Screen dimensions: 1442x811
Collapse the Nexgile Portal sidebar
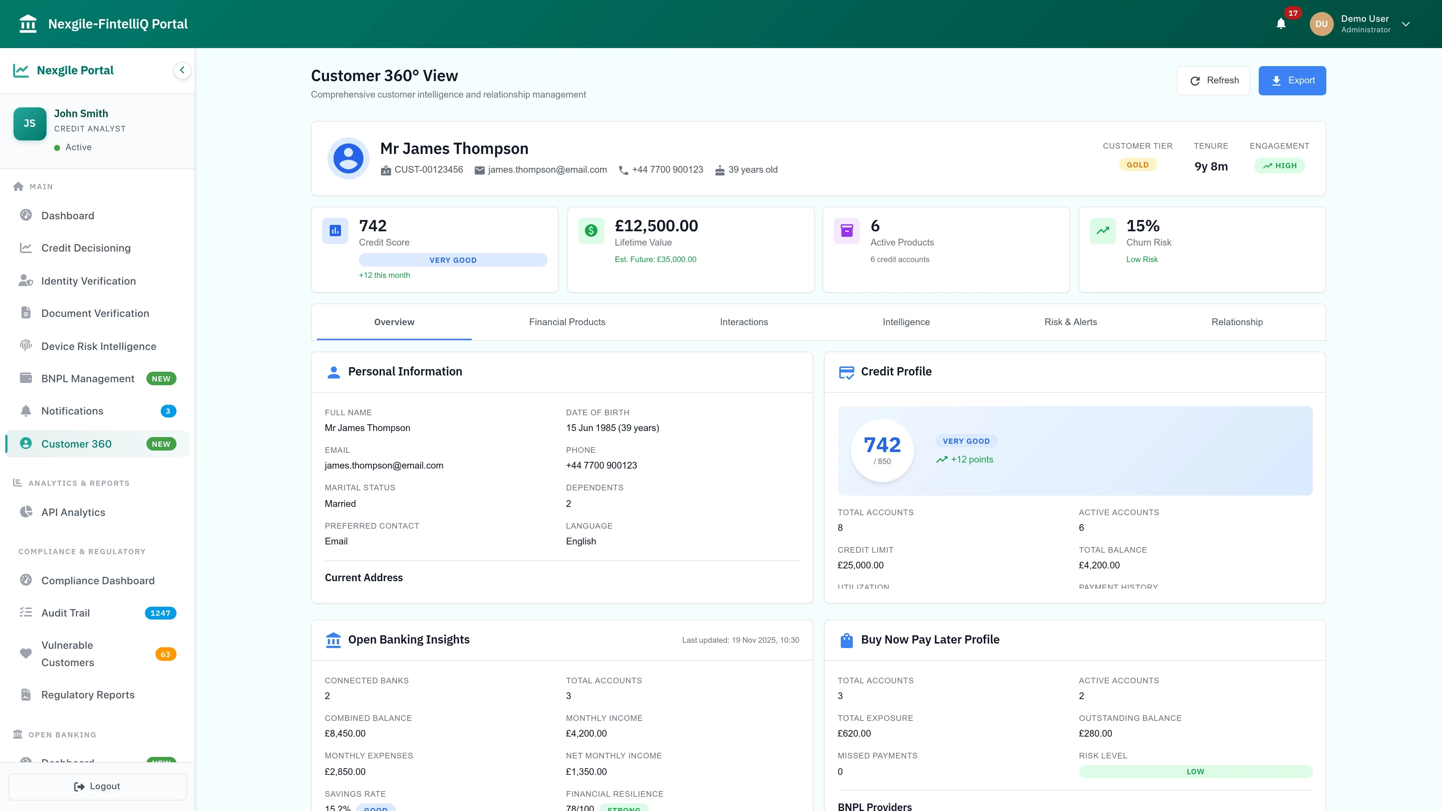coord(181,70)
